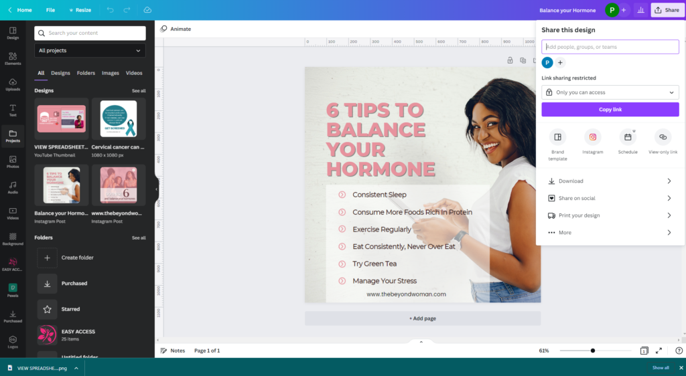
Task: Click the Brand template icon
Action: click(x=557, y=137)
